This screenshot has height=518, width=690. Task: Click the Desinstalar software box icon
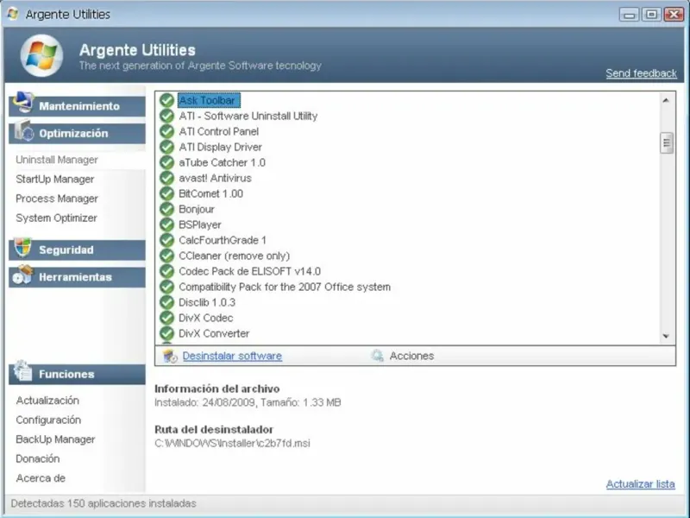[x=170, y=356]
